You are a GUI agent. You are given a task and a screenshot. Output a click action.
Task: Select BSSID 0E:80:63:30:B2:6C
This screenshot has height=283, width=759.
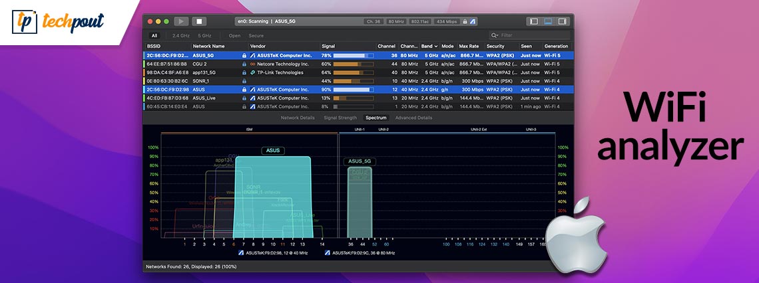(x=167, y=81)
